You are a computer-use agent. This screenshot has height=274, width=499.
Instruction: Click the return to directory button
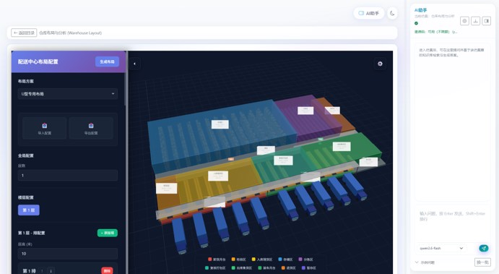(24, 33)
